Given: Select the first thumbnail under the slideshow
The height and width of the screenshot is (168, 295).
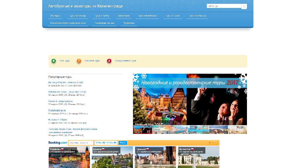Looking at the screenshot, I should (142, 130).
